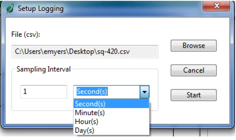Click the Setup Logging title text
Viewport: 236px width, 140px height.
coord(41,9)
